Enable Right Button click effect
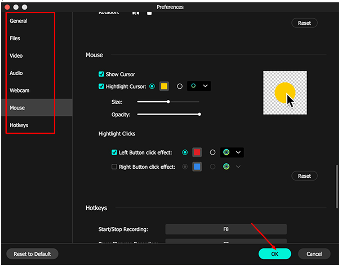The width and height of the screenshot is (342, 266). pos(114,166)
